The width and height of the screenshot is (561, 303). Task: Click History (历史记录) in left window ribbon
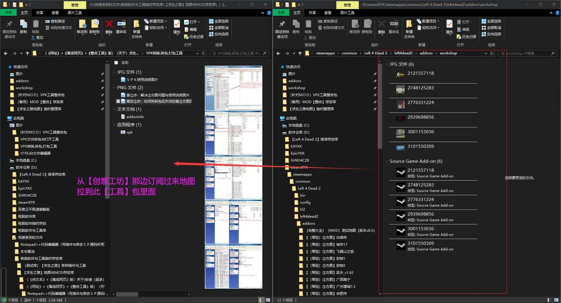tap(194, 37)
